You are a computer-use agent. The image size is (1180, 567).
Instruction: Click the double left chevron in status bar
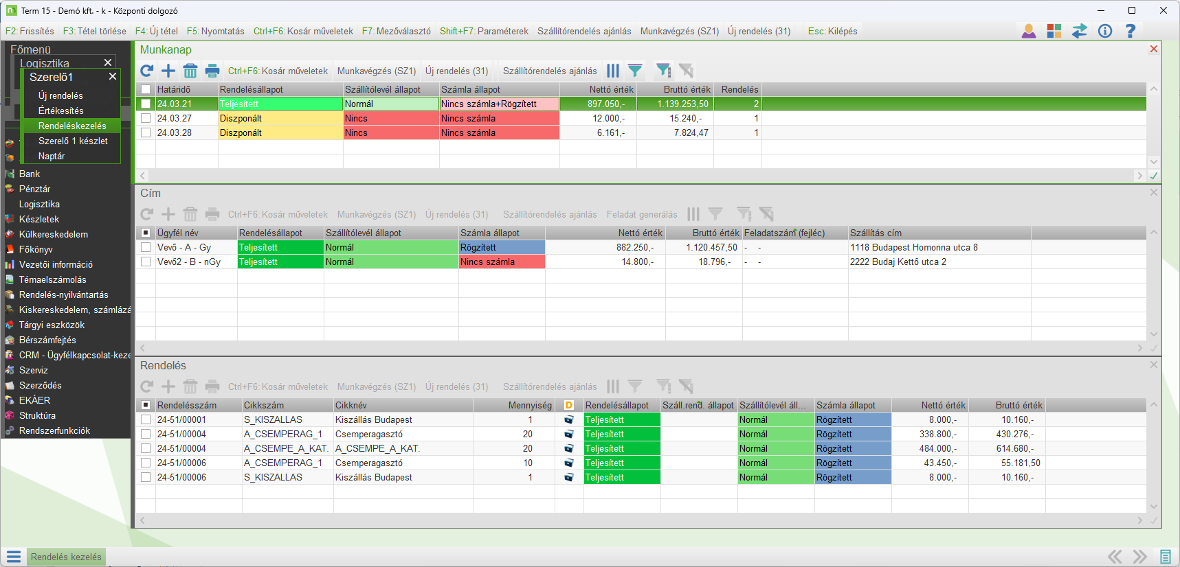point(1115,557)
